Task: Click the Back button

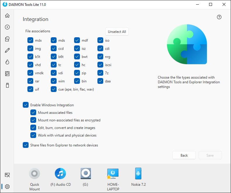Action: [184, 155]
